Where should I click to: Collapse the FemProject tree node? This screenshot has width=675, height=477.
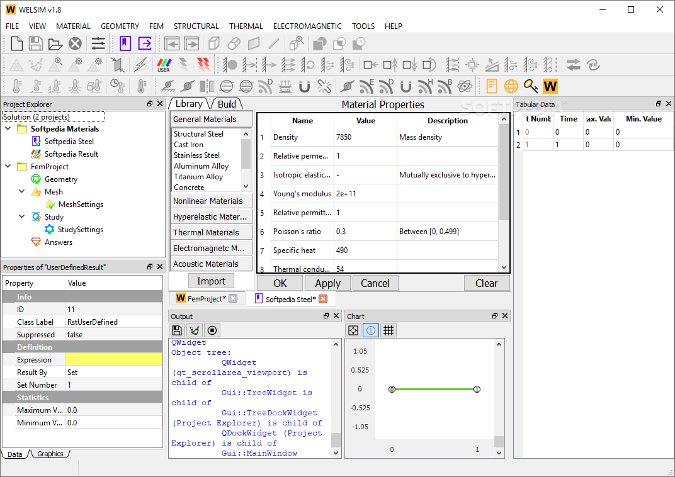pos(8,166)
